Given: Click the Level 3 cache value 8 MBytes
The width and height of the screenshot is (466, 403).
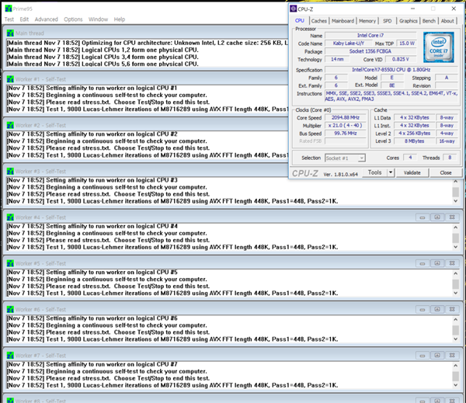Looking at the screenshot, I should (x=414, y=141).
